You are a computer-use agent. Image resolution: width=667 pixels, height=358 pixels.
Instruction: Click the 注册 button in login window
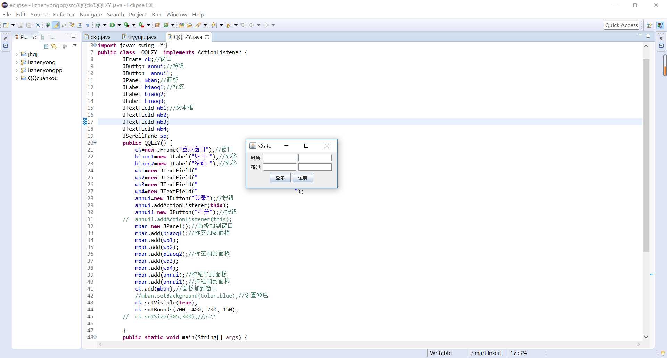pos(303,178)
